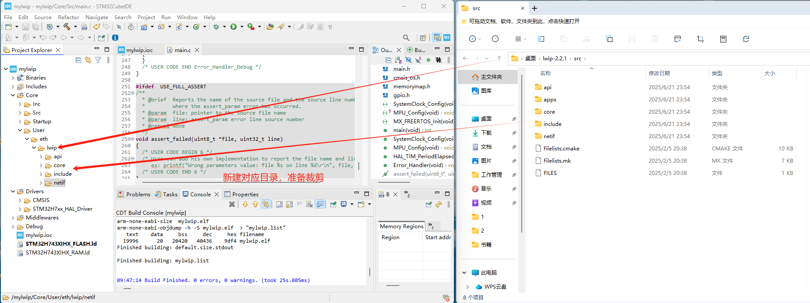This screenshot has height=303, width=810.
Task: Select the Filelists.cmake file
Action: 561,149
